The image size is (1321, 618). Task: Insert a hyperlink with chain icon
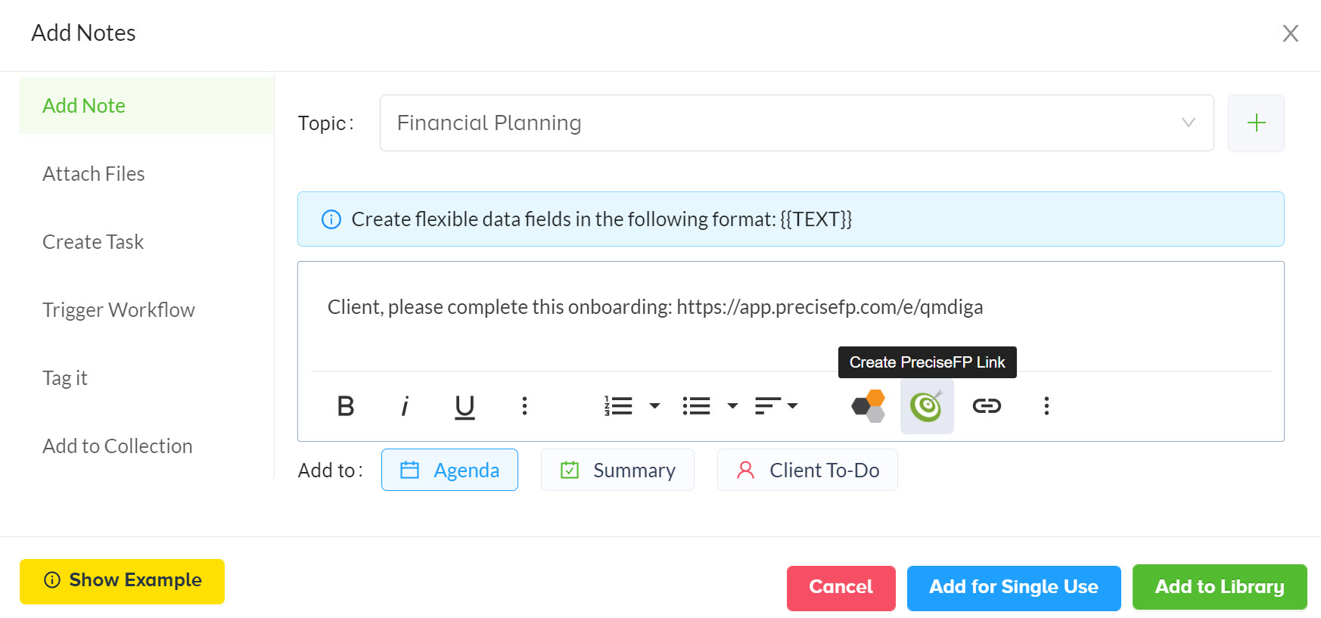[x=987, y=406]
